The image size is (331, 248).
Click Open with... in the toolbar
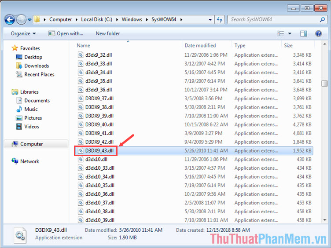pos(66,33)
